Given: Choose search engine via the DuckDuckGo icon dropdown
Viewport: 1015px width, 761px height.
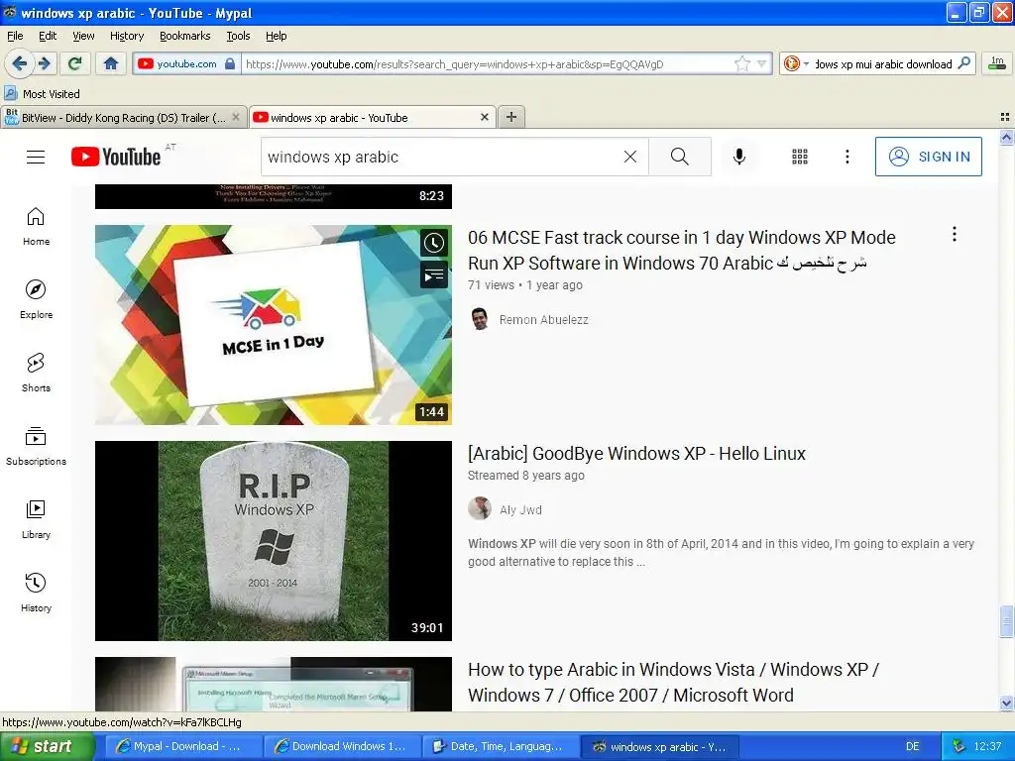Looking at the screenshot, I should pos(796,63).
